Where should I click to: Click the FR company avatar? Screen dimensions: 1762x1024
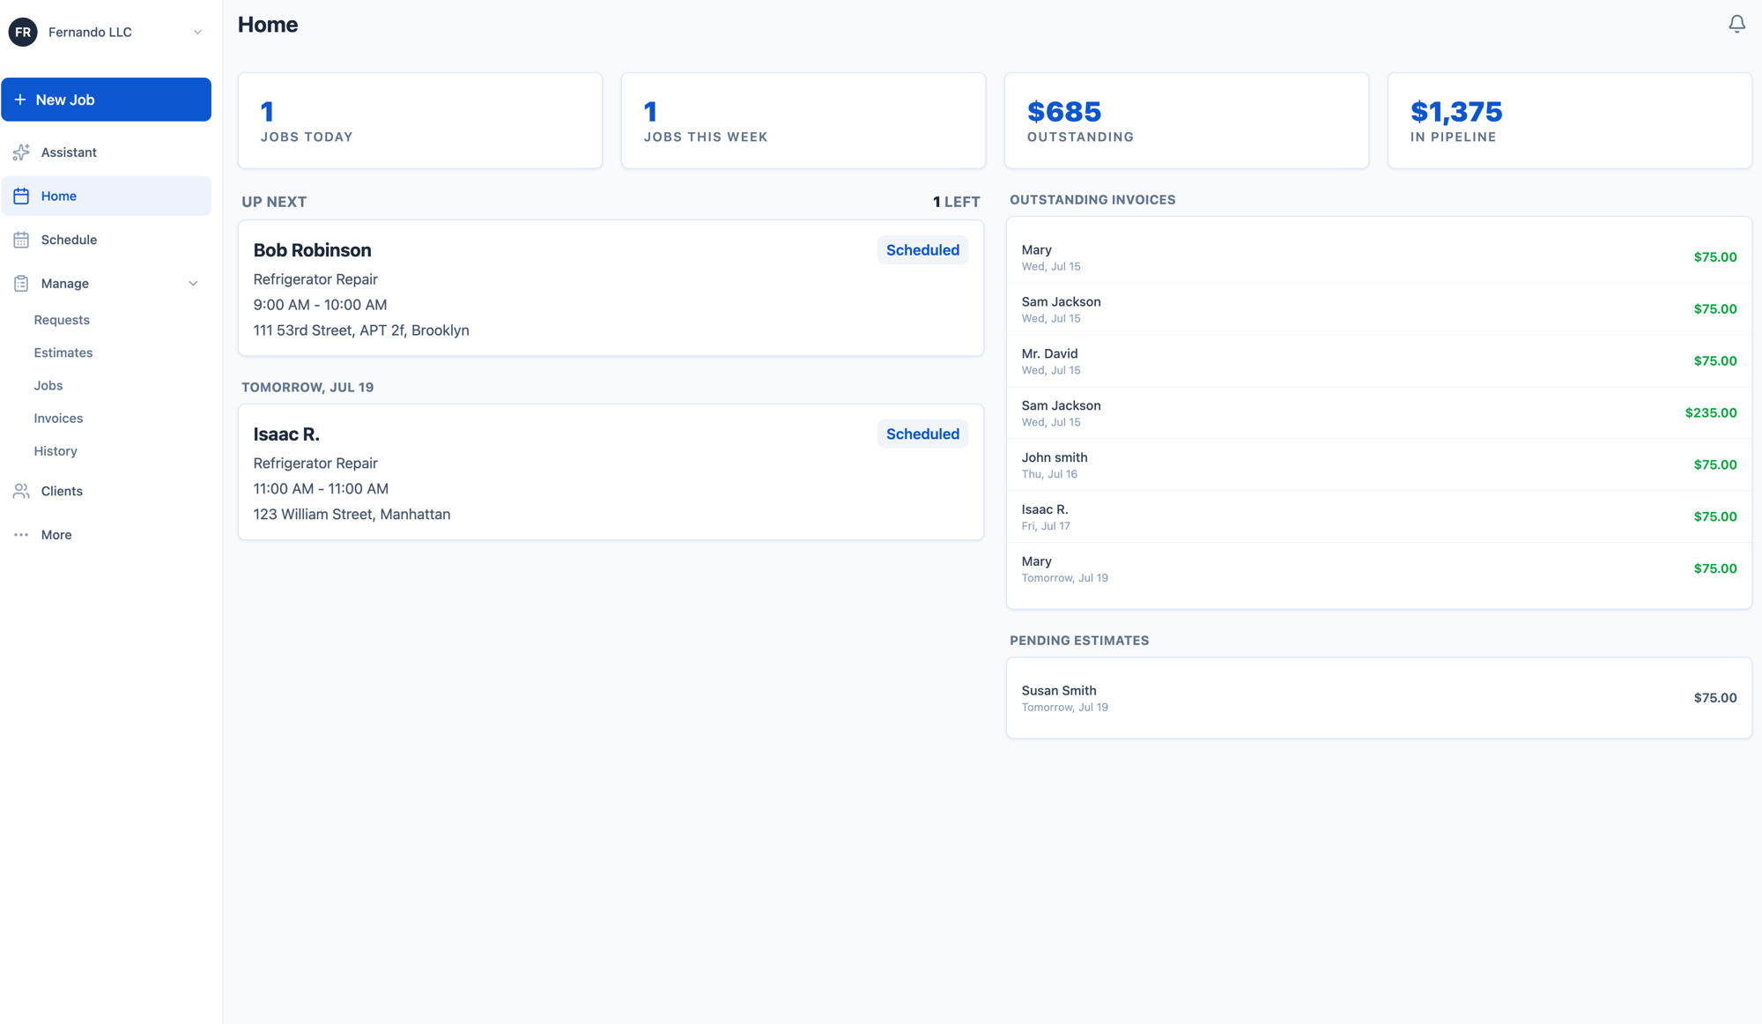point(23,32)
